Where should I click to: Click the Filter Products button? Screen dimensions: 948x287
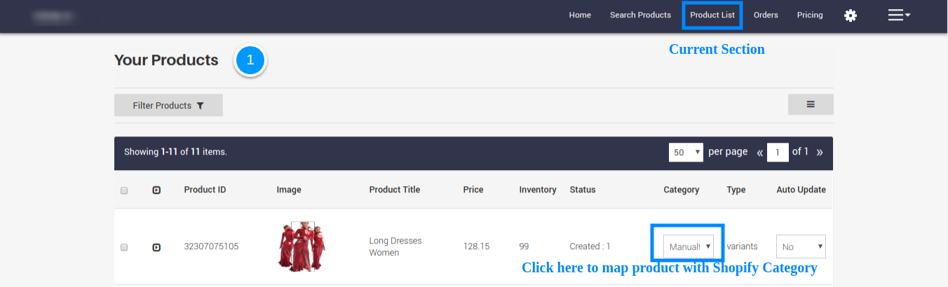168,105
